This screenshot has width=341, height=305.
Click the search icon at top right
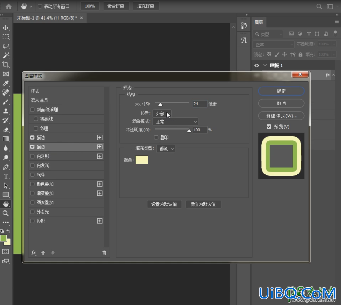(x=319, y=6)
